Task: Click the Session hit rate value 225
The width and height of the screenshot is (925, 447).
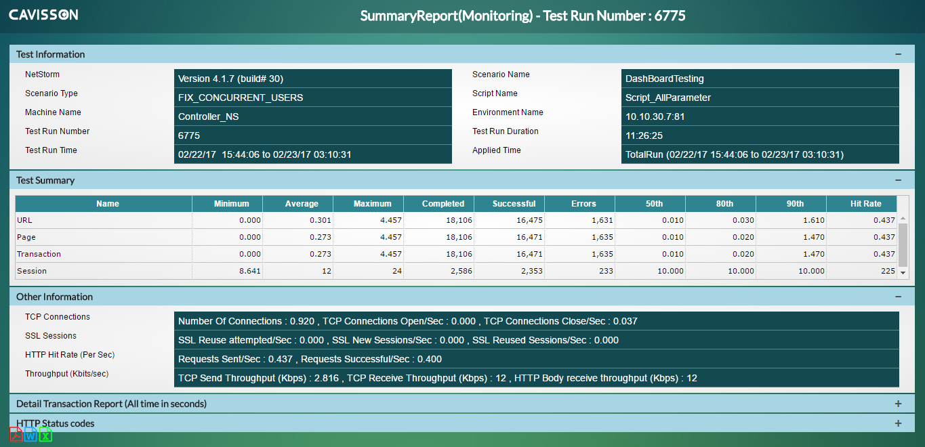Action: 888,271
